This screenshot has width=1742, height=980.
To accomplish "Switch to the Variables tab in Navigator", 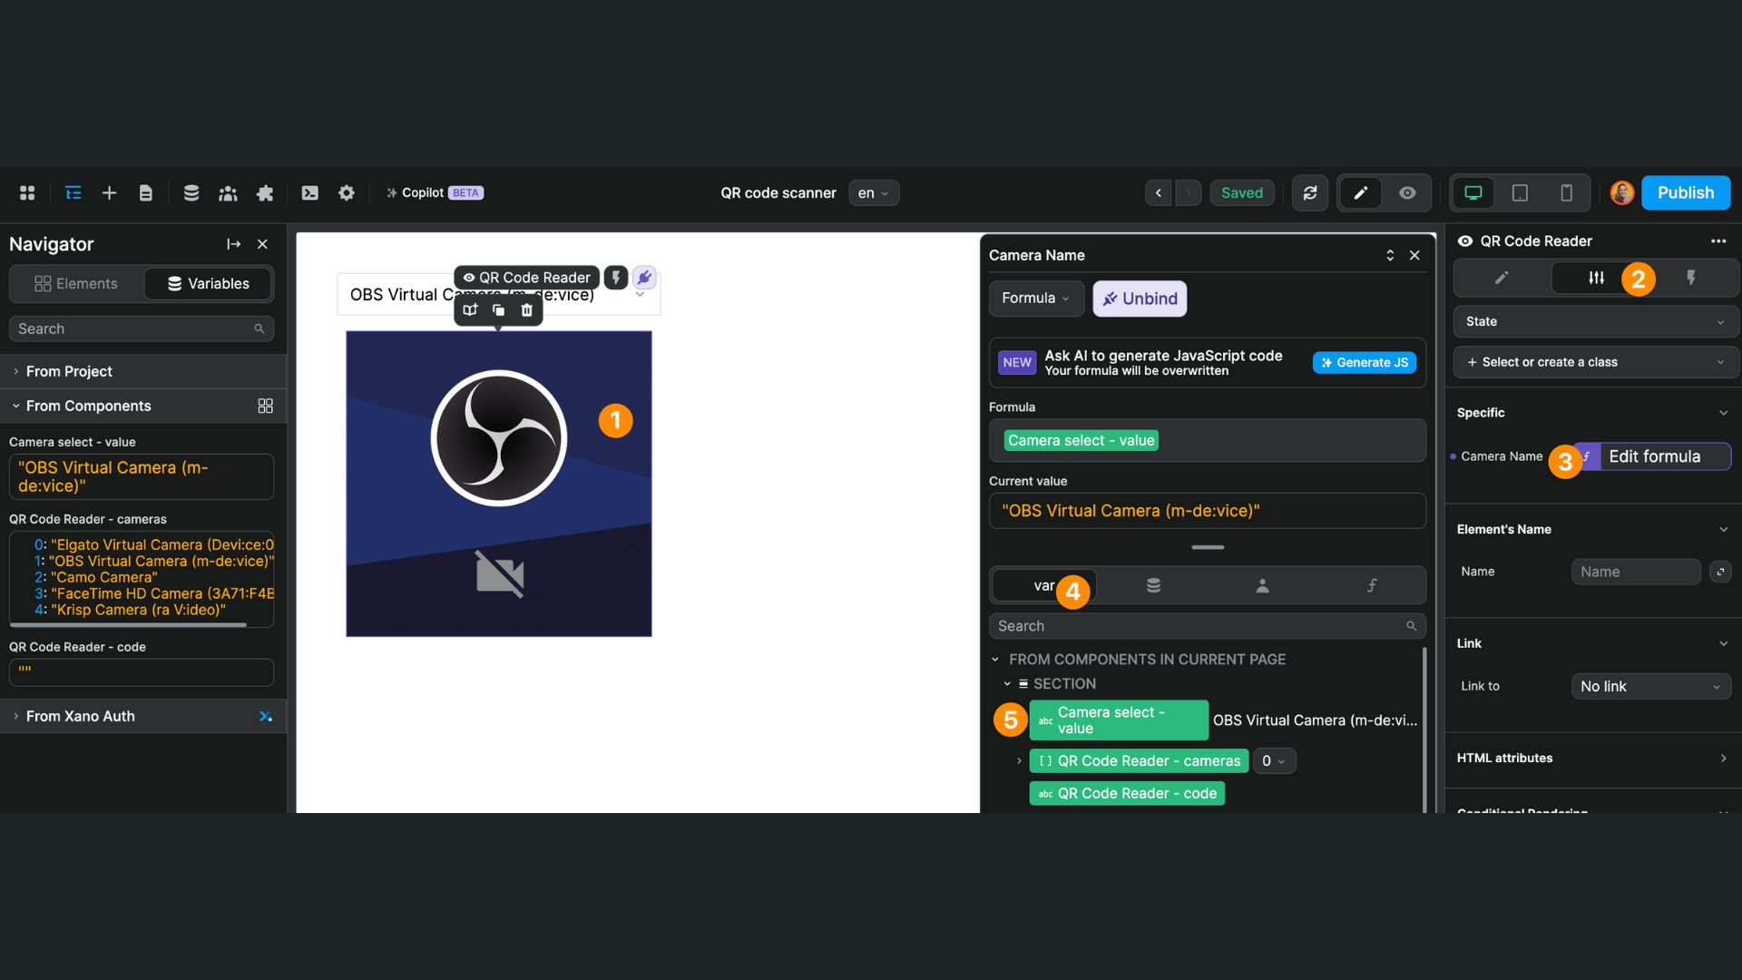I will point(208,283).
